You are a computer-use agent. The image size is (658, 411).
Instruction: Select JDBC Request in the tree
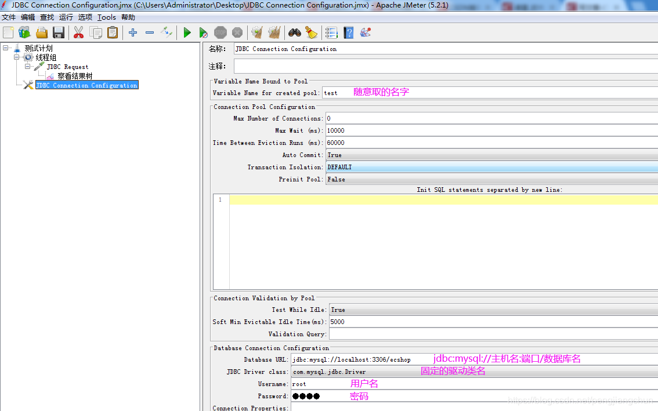pos(67,67)
